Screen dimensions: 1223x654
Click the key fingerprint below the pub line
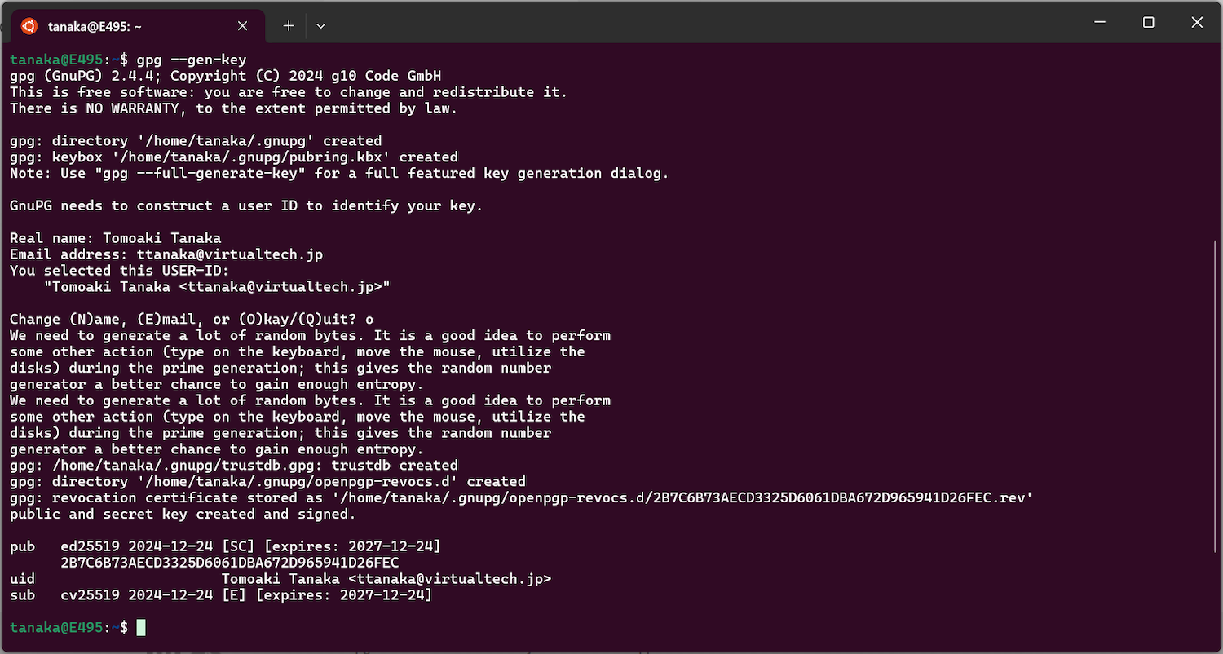(230, 563)
